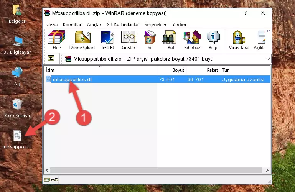Launch the Sihirbaz wizard
295x192 pixels.
click(192, 40)
